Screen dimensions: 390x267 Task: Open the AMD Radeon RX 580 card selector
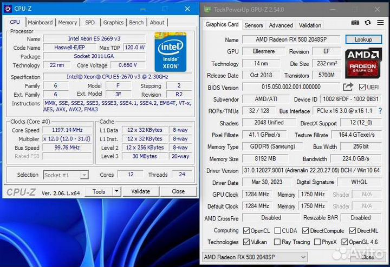pos(255,257)
